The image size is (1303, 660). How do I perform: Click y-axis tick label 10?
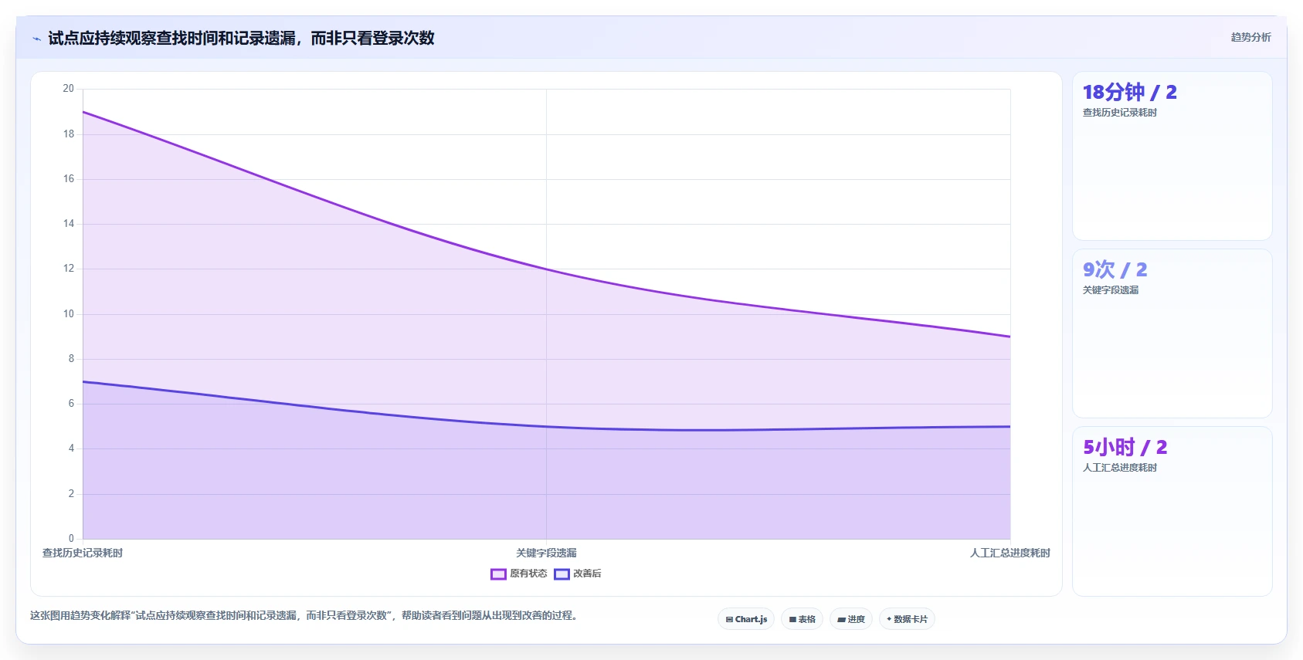[x=69, y=314]
